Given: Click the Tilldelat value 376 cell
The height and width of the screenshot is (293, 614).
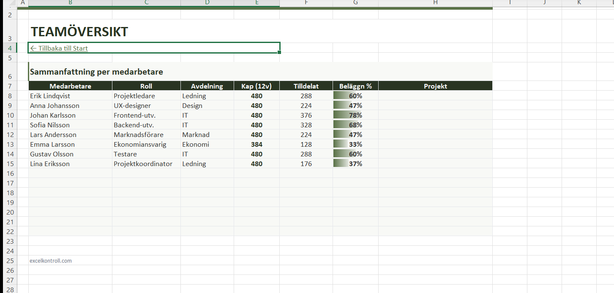Looking at the screenshot, I should coord(306,116).
